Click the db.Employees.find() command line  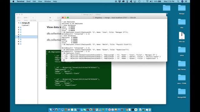coord(71,53)
